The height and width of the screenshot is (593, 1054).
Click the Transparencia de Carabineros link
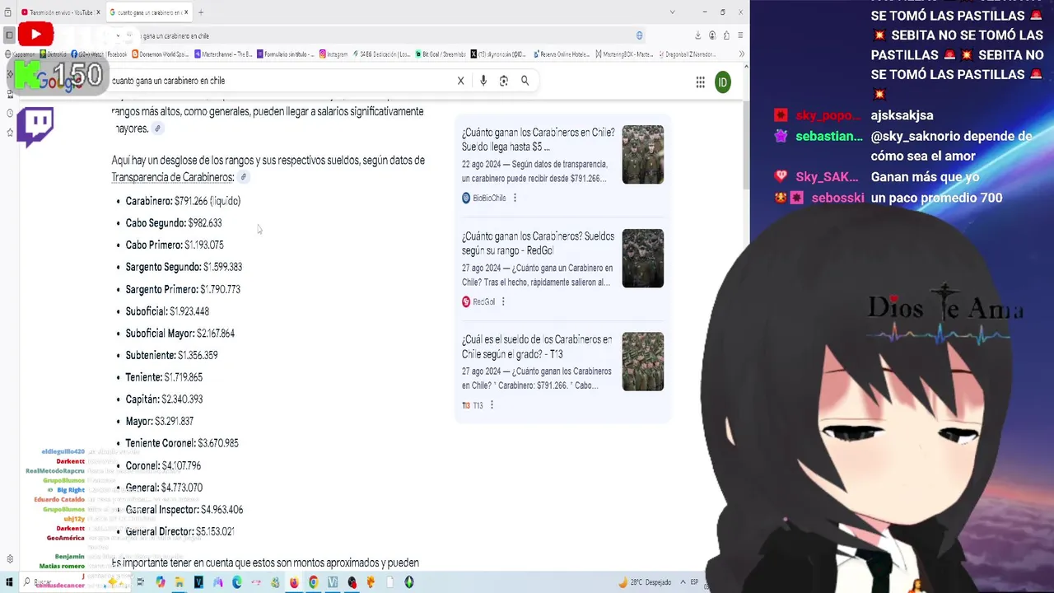coord(173,177)
